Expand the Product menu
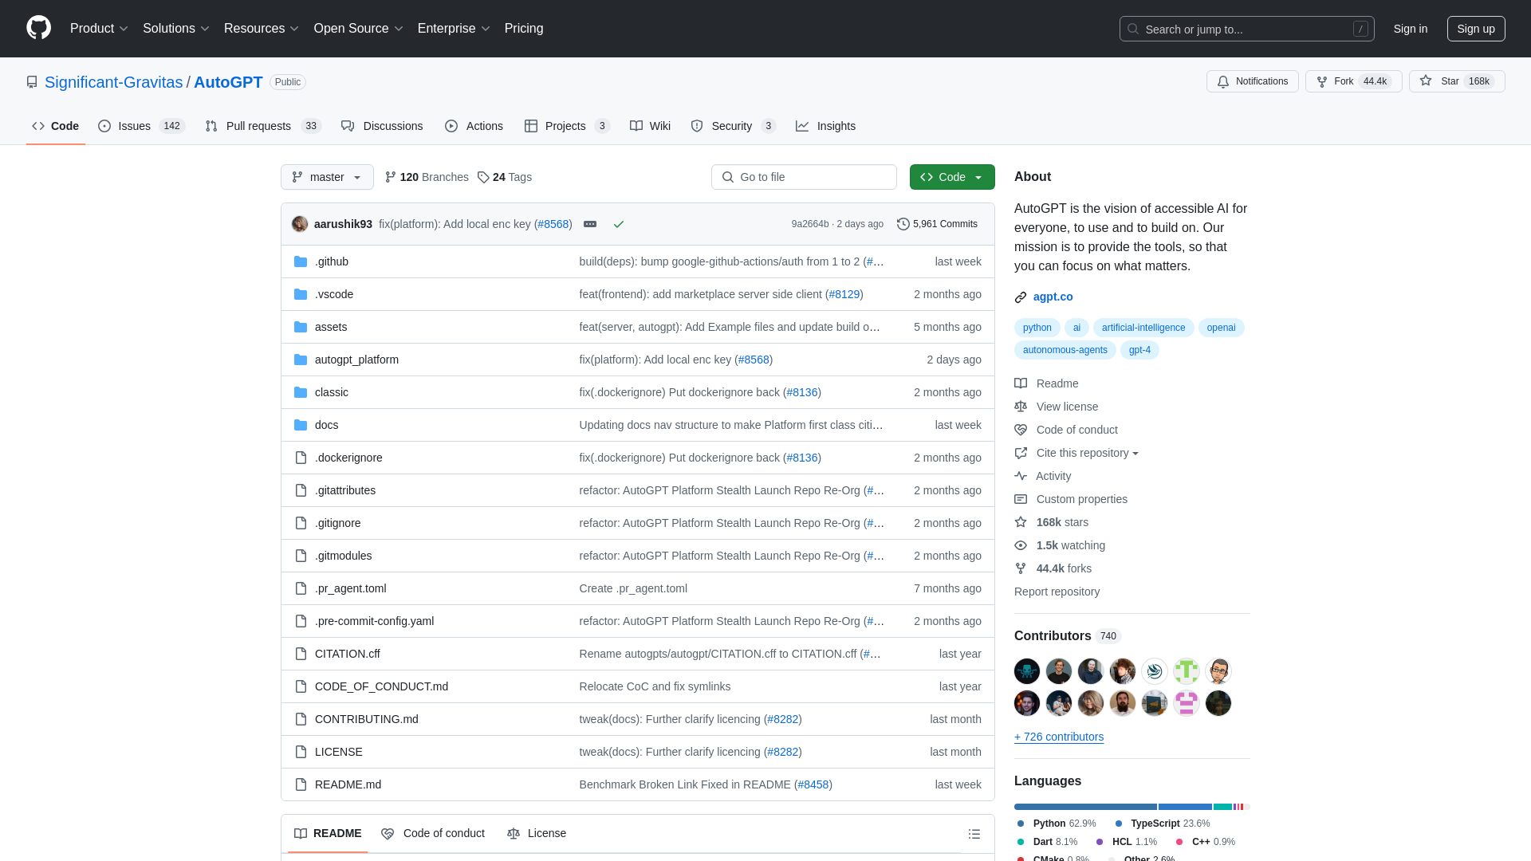 click(x=99, y=29)
